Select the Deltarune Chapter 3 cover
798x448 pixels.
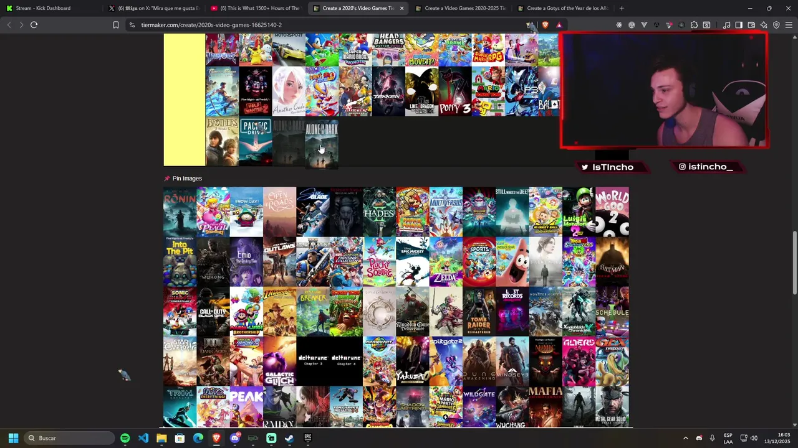click(312, 361)
